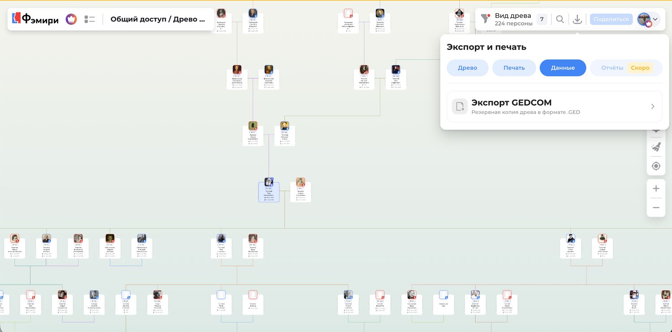Expand the user profile avatar dropdown
The image size is (672, 332).
pyautogui.click(x=648, y=19)
